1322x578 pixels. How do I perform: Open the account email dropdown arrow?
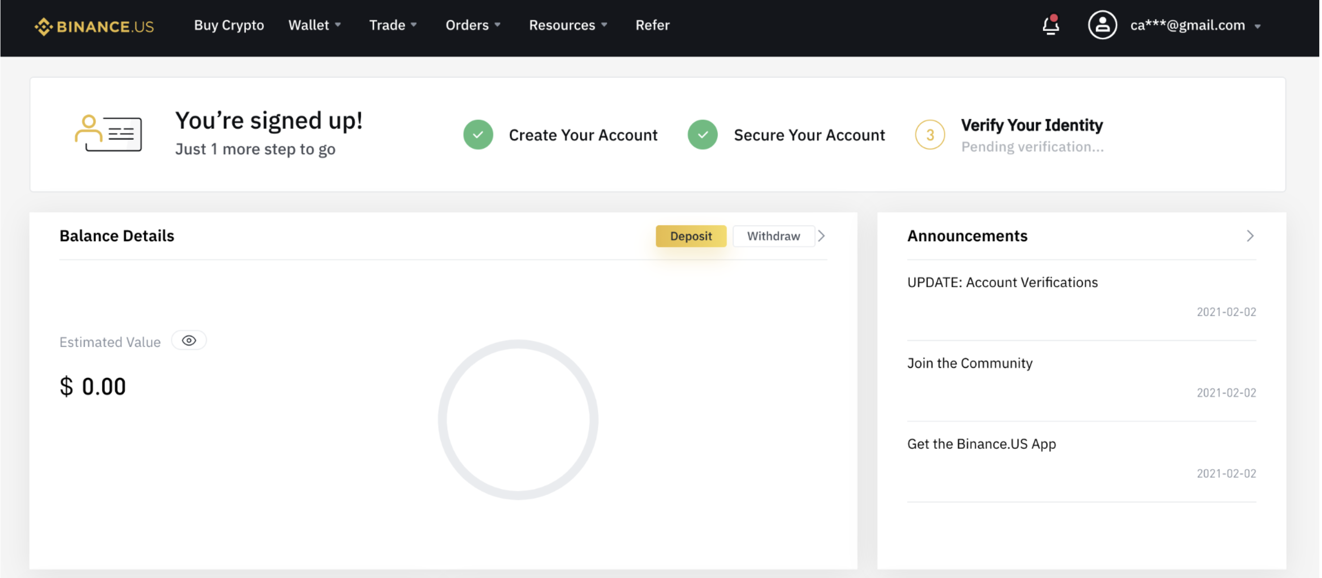click(1257, 26)
